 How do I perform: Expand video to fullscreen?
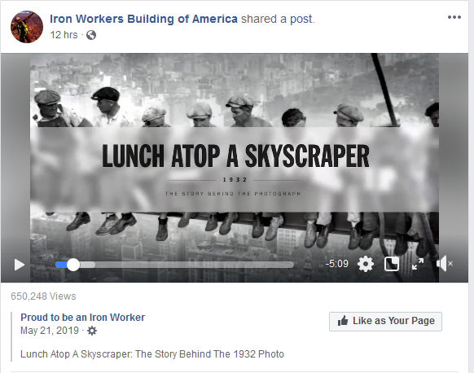pos(418,264)
